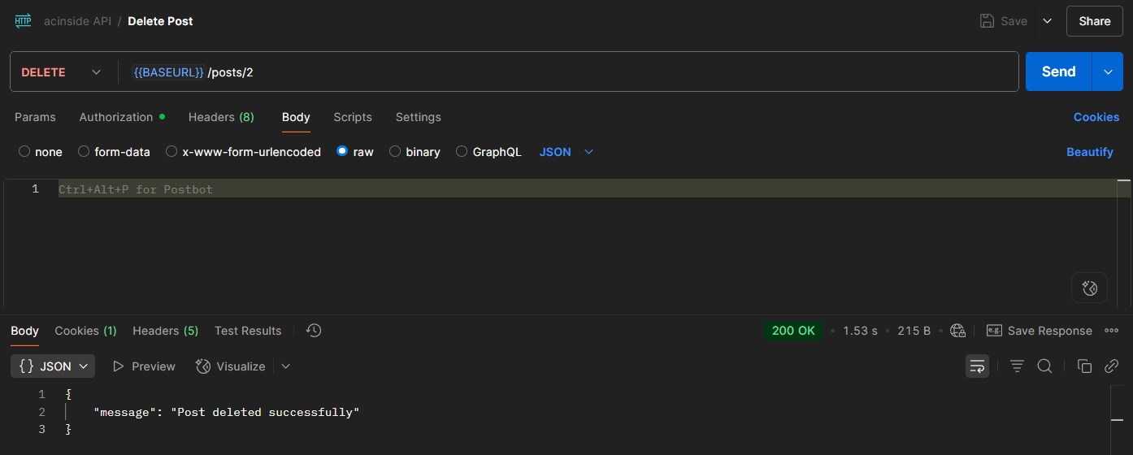Switch to the Authorization tab
The image size is (1133, 455).
(x=116, y=117)
